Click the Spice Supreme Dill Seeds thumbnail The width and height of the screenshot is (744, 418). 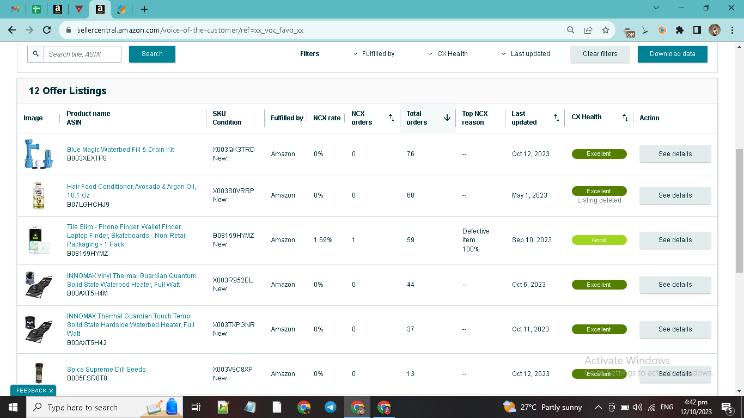(x=39, y=373)
